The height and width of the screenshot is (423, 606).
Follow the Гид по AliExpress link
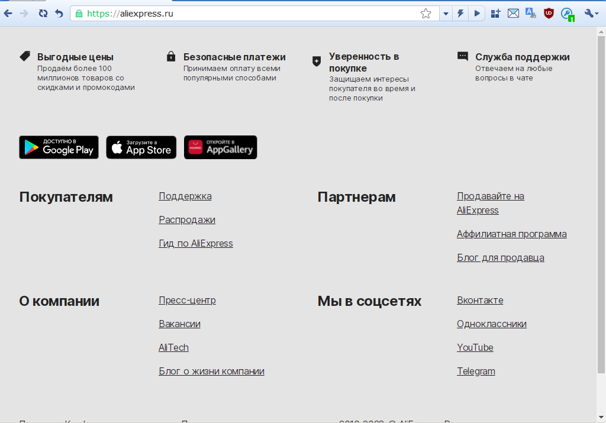tap(196, 243)
